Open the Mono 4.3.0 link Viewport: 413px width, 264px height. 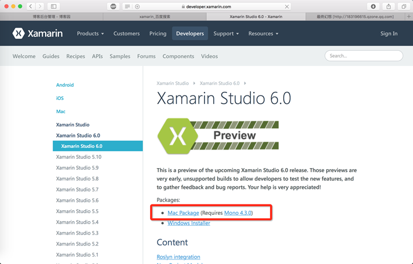(x=238, y=213)
